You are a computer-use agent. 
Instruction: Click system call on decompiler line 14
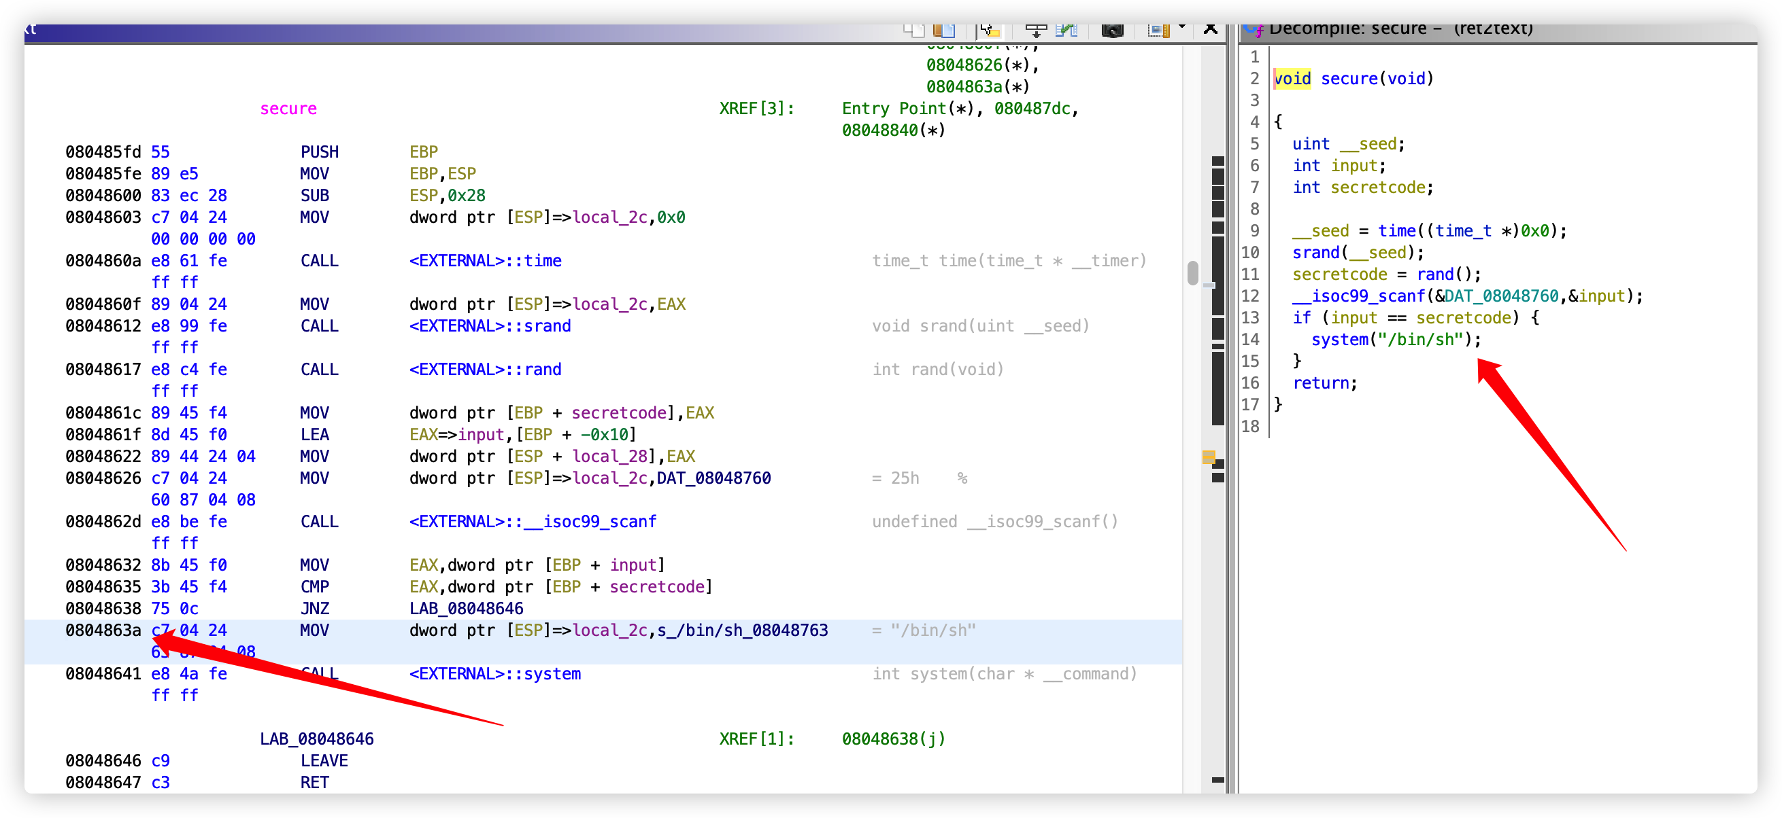(1340, 340)
